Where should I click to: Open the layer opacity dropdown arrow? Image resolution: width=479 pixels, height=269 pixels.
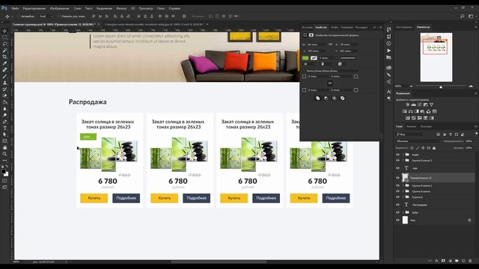(475, 141)
